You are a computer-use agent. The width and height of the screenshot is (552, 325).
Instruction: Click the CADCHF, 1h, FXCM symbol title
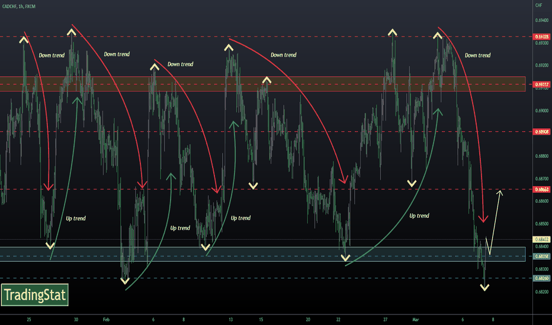coord(19,6)
